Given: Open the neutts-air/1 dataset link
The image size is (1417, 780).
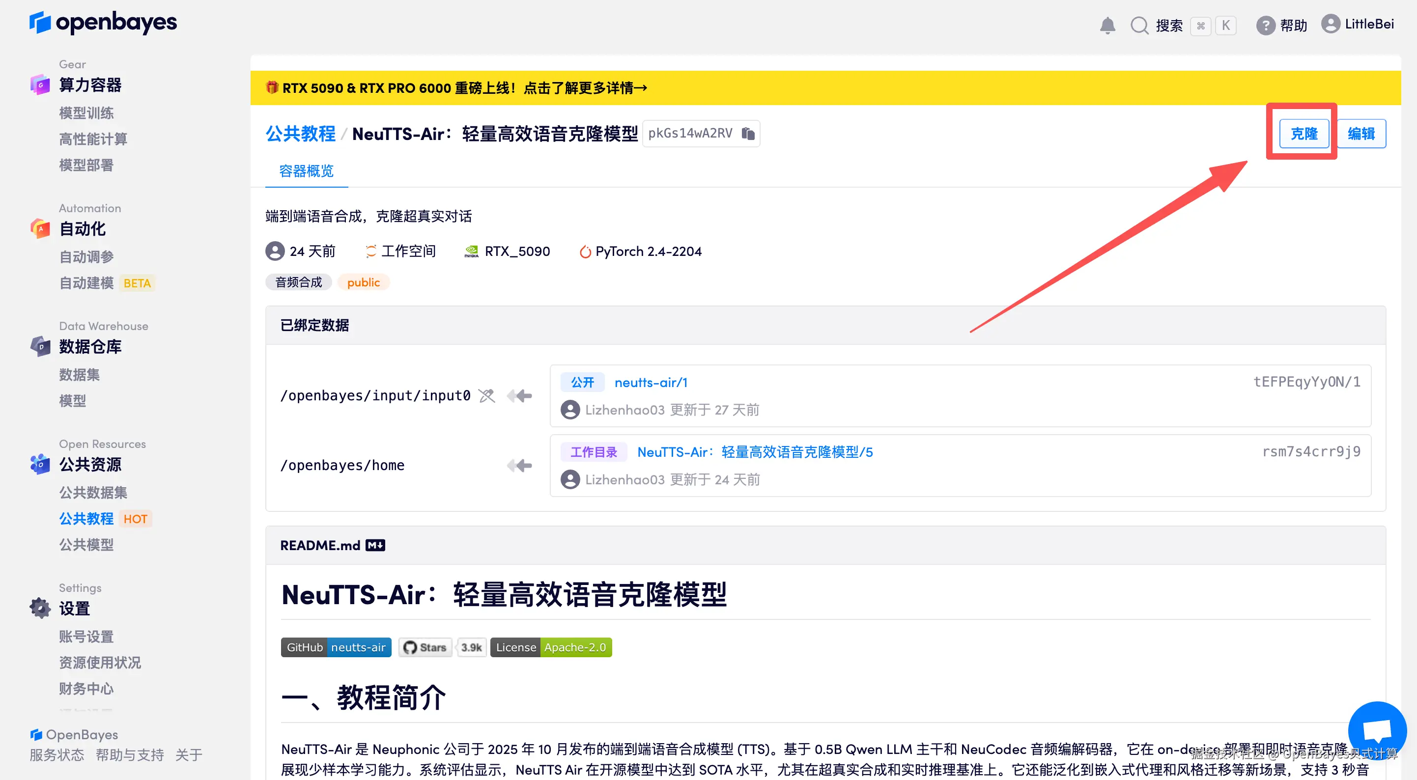Looking at the screenshot, I should click(x=651, y=382).
